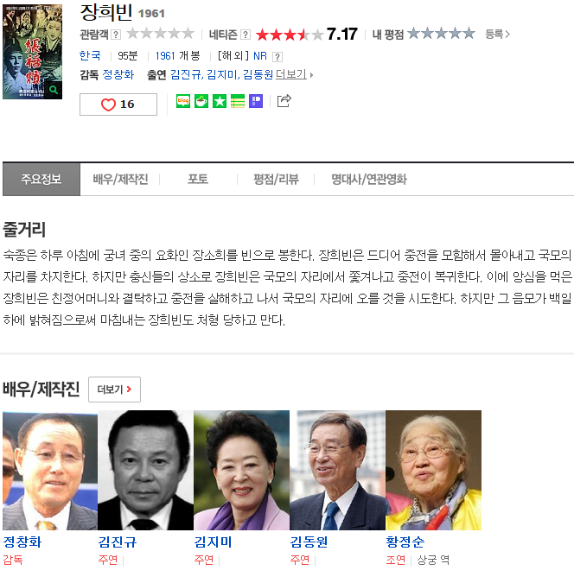Viewport: 574px width, 583px height.
Task: Share to Naver cafe icon
Action: click(201, 101)
